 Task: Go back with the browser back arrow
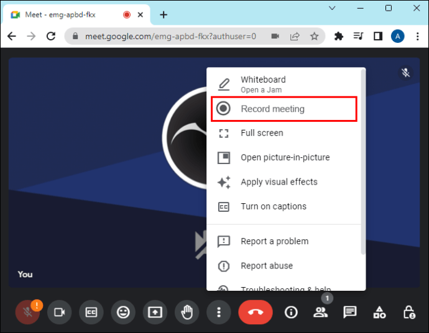[12, 36]
